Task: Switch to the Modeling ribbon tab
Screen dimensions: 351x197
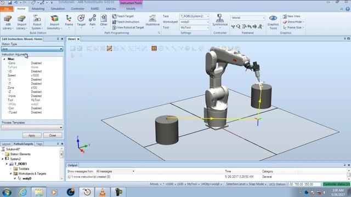Action: [38, 9]
